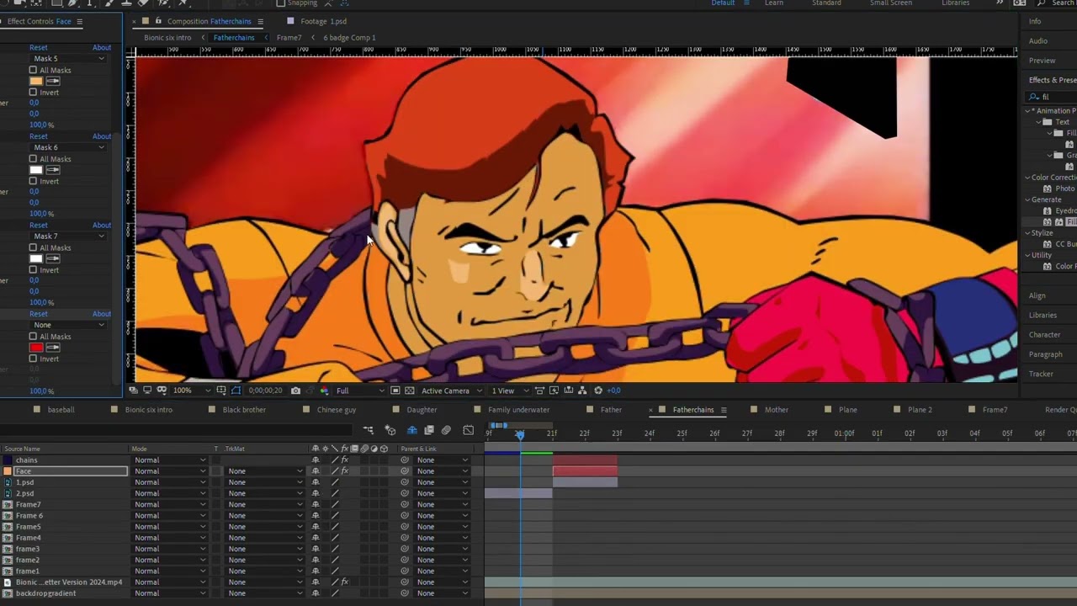Click the fx switch on the Face layer
Screen dimensions: 1077x606
[x=345, y=471]
